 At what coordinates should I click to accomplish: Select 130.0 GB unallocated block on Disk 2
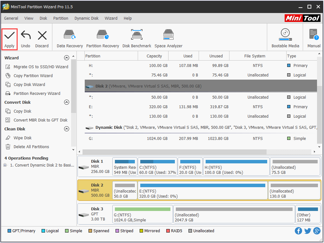294,191
